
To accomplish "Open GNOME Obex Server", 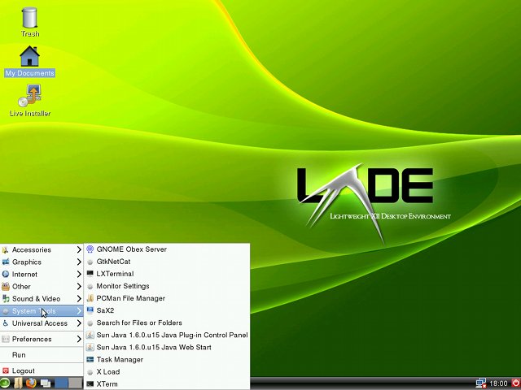I will click(167, 249).
